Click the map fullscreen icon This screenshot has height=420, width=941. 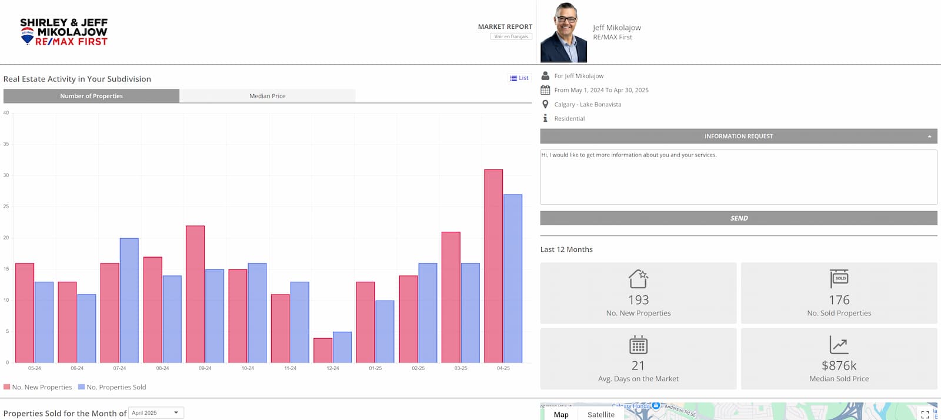[925, 414]
